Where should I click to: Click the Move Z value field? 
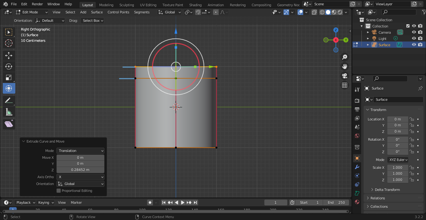(80, 170)
